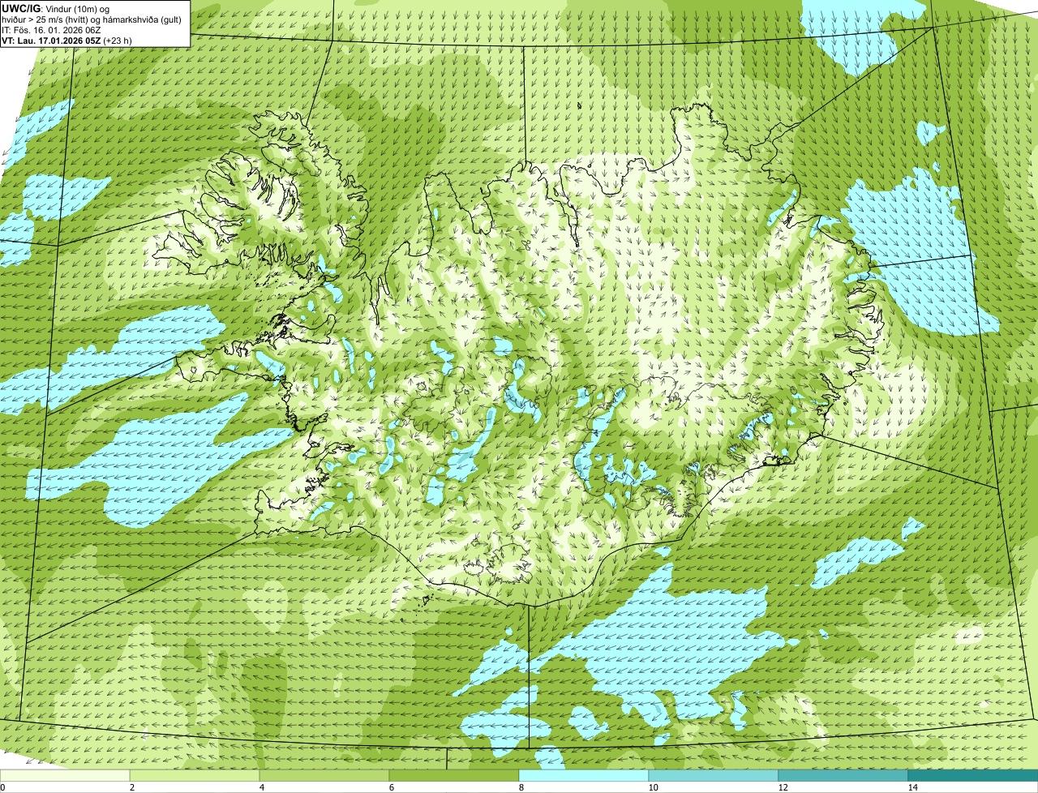Click the '4' tick label on color scale
The height and width of the screenshot is (793, 1038).
(261, 787)
